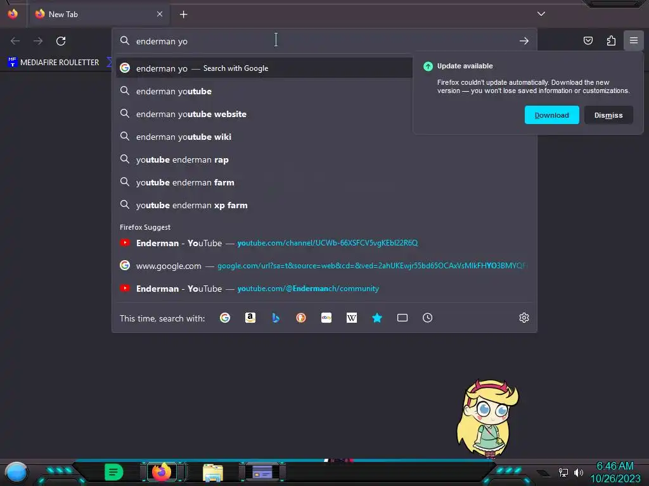Open the www.google.com history suggestion

pyautogui.click(x=324, y=266)
